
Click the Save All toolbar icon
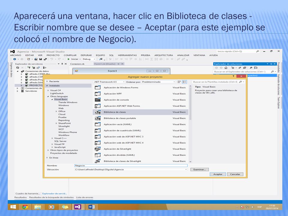[x=45, y=59]
